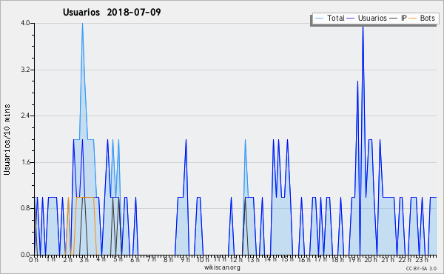Click the '3 h' x-axis label
Image resolution: width=444 pixels, height=274 pixels.
click(x=84, y=259)
